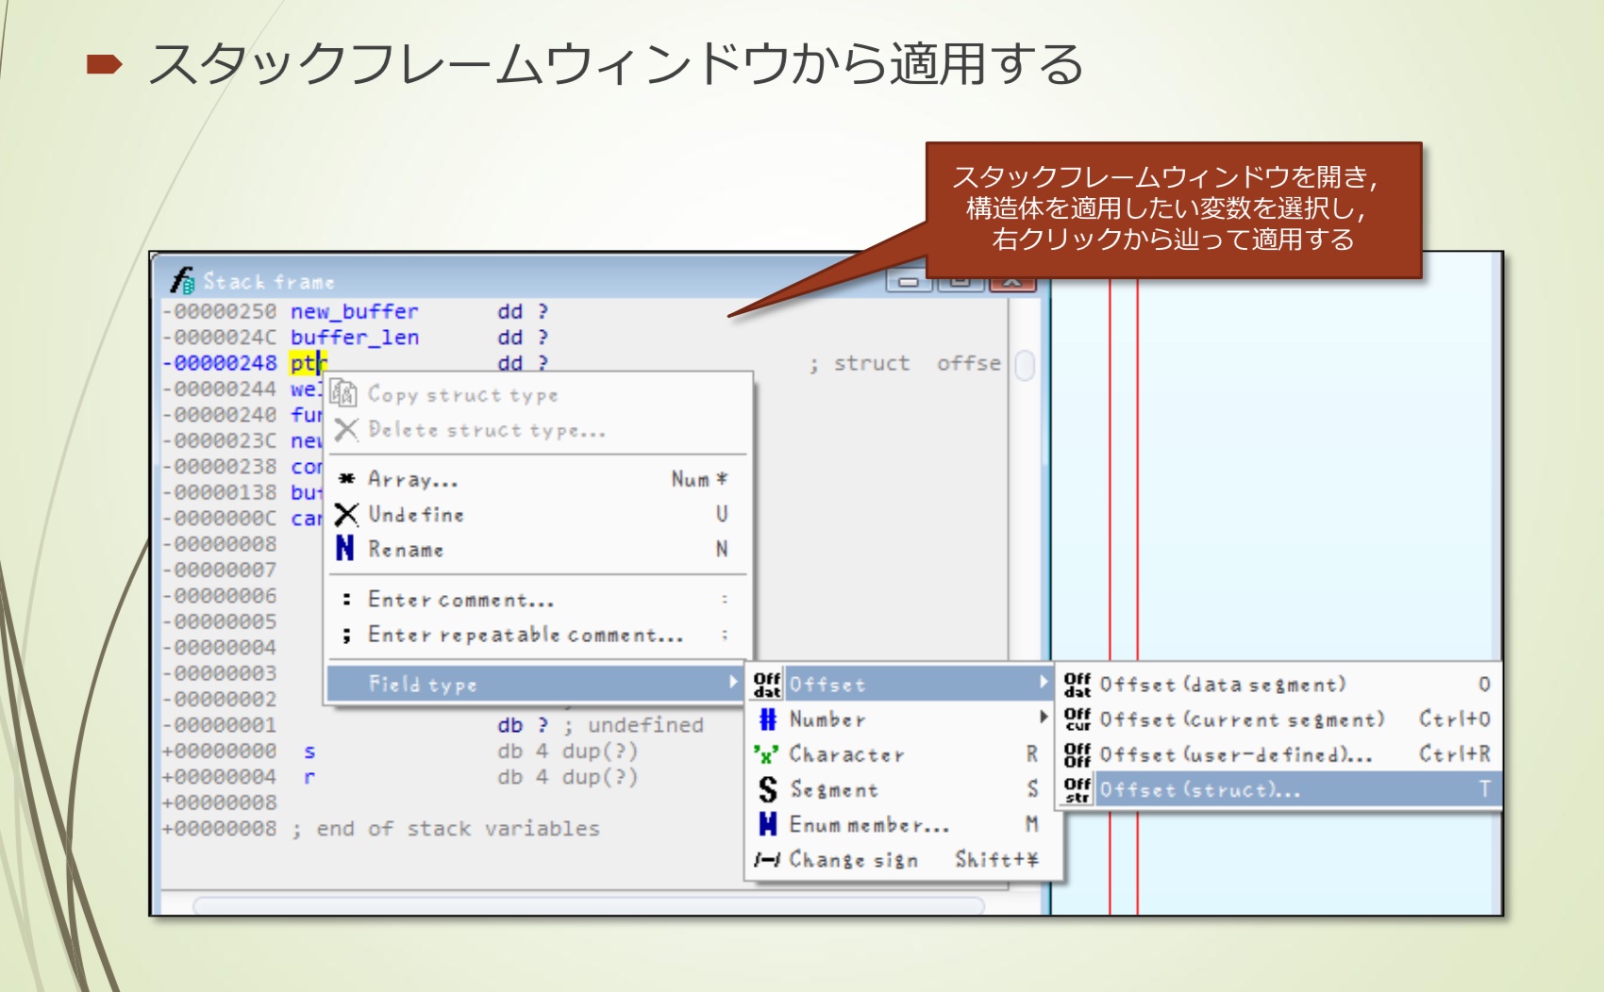The width and height of the screenshot is (1604, 992).
Task: Expand the Field type submenu arrow
Action: (733, 683)
